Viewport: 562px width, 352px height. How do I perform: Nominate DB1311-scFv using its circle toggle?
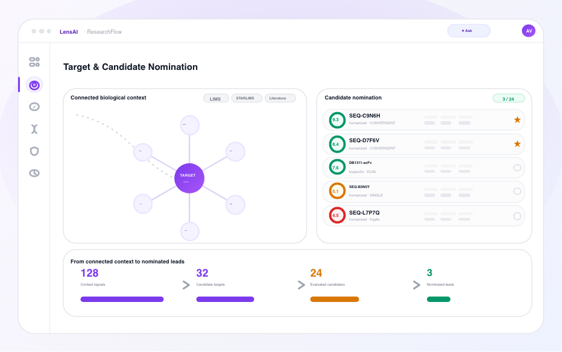517,167
